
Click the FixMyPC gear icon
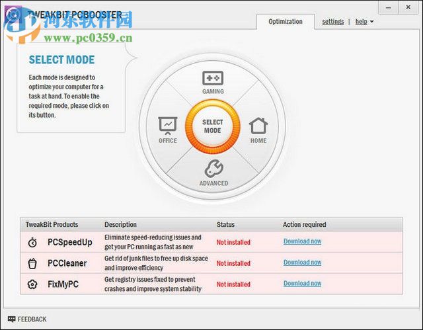[x=32, y=284]
